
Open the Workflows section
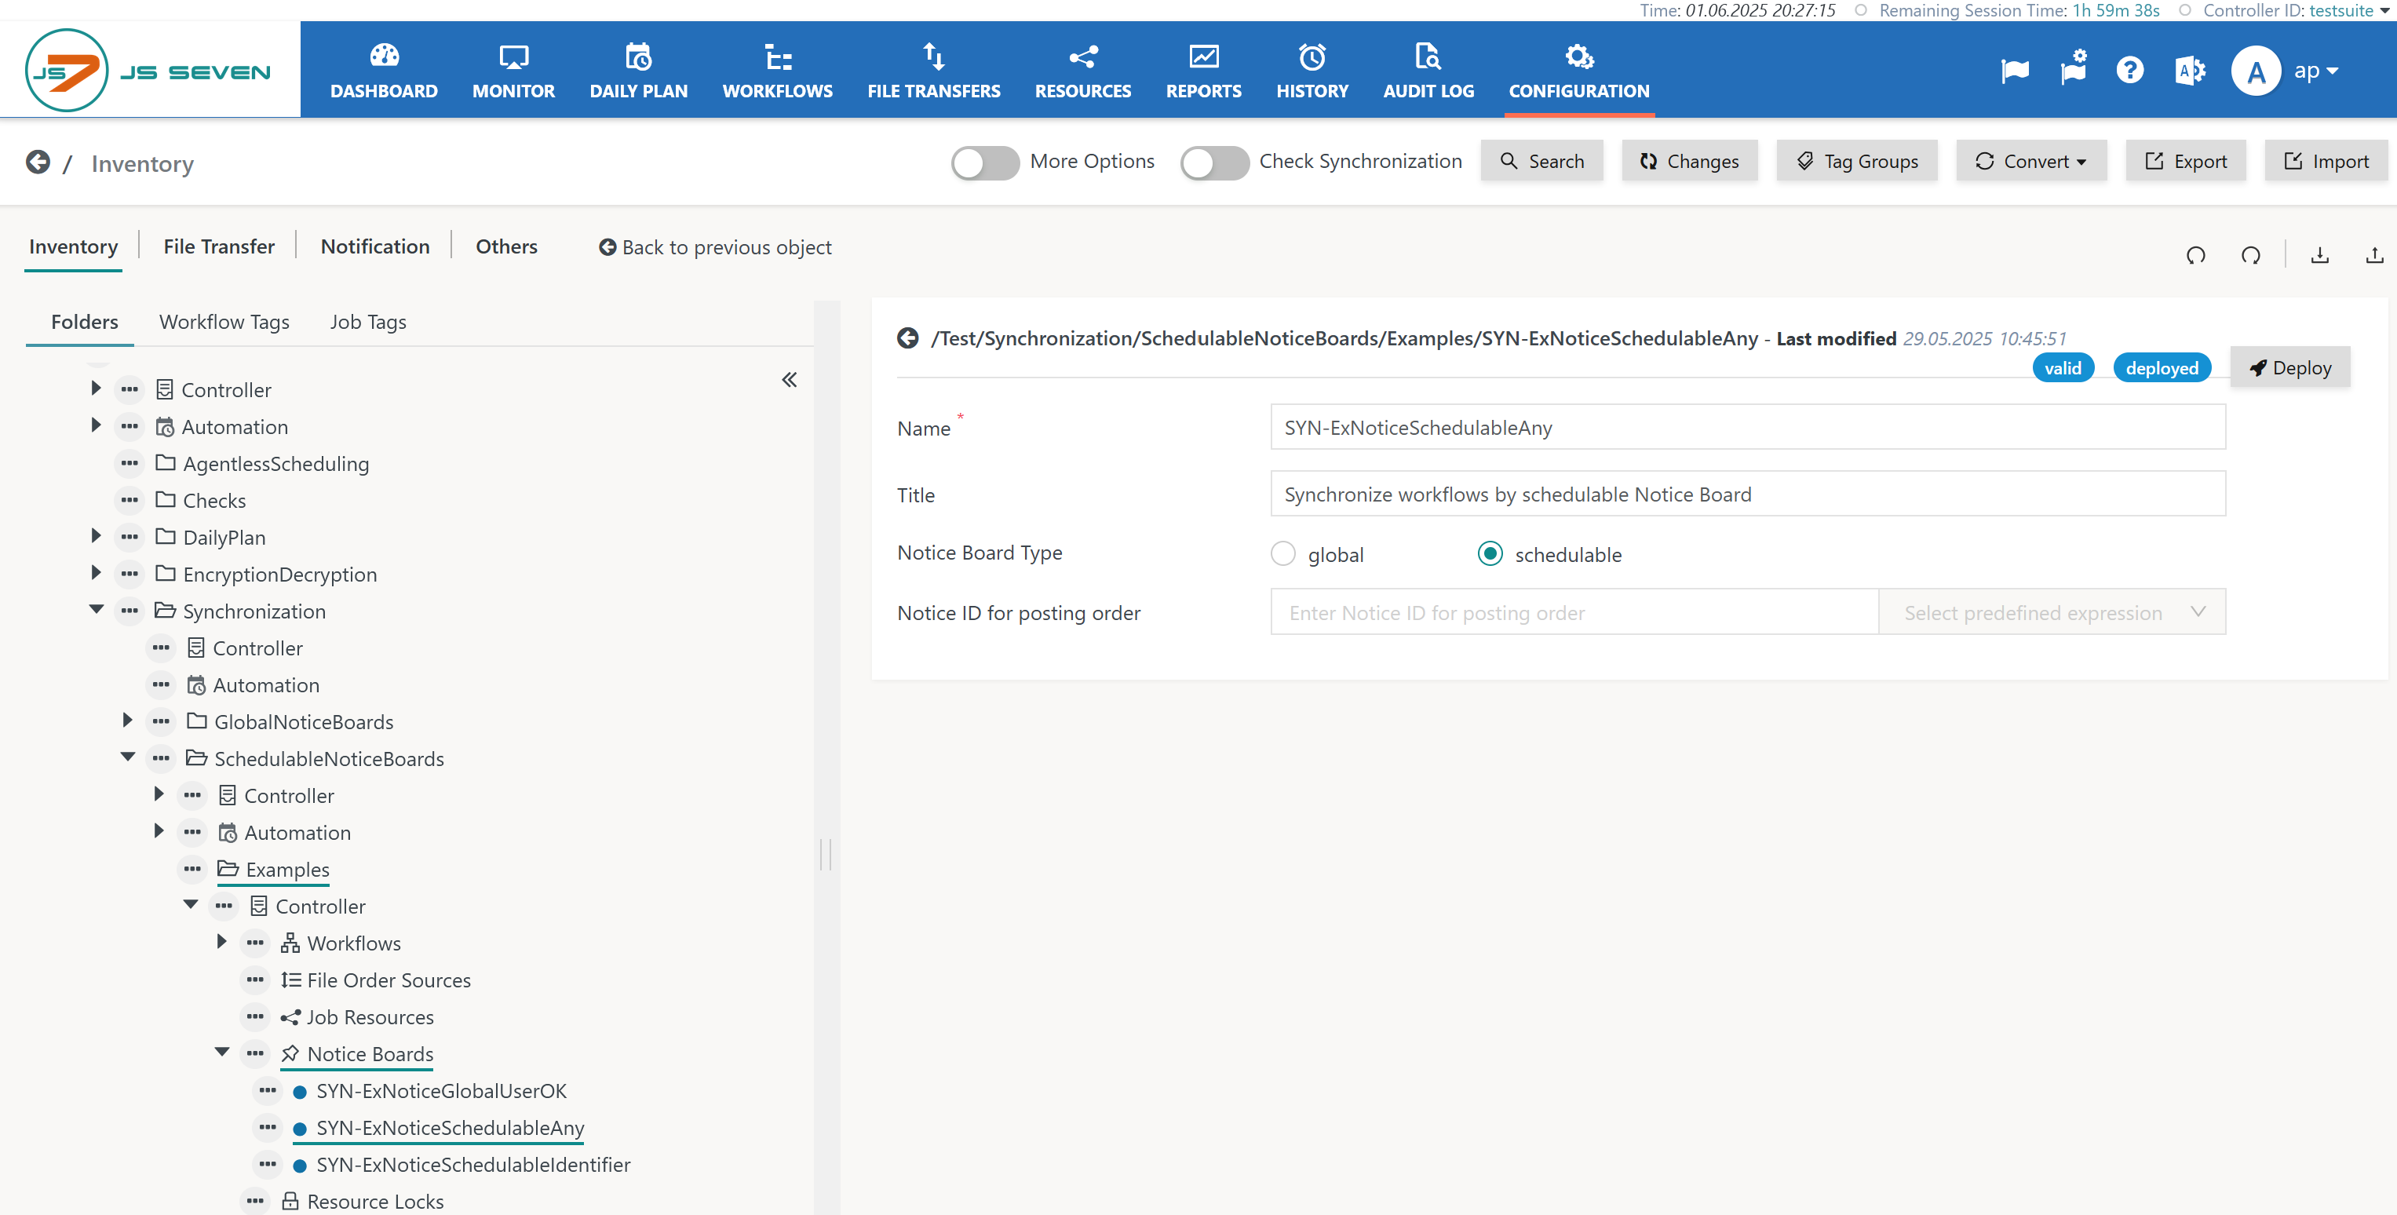tap(777, 71)
